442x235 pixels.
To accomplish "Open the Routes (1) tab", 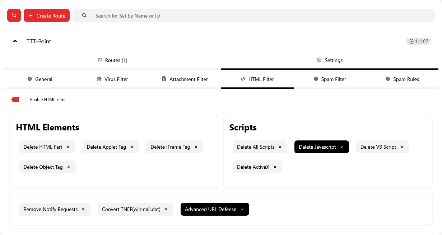I will coord(112,60).
